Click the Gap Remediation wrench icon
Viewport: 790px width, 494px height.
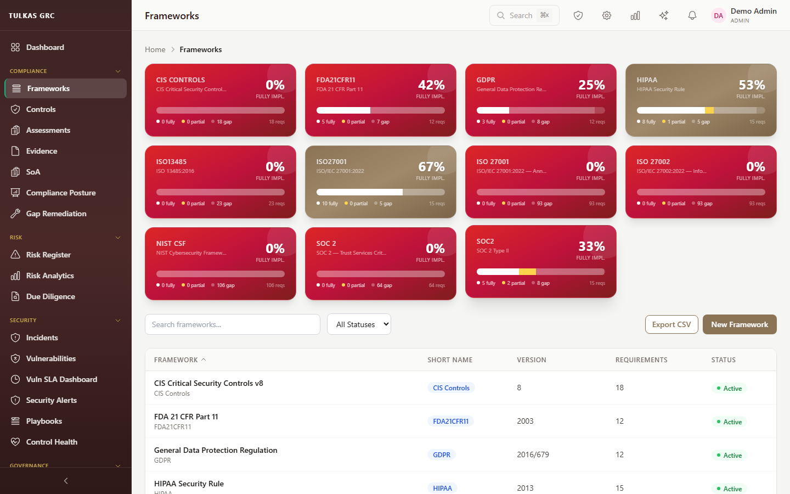point(15,214)
